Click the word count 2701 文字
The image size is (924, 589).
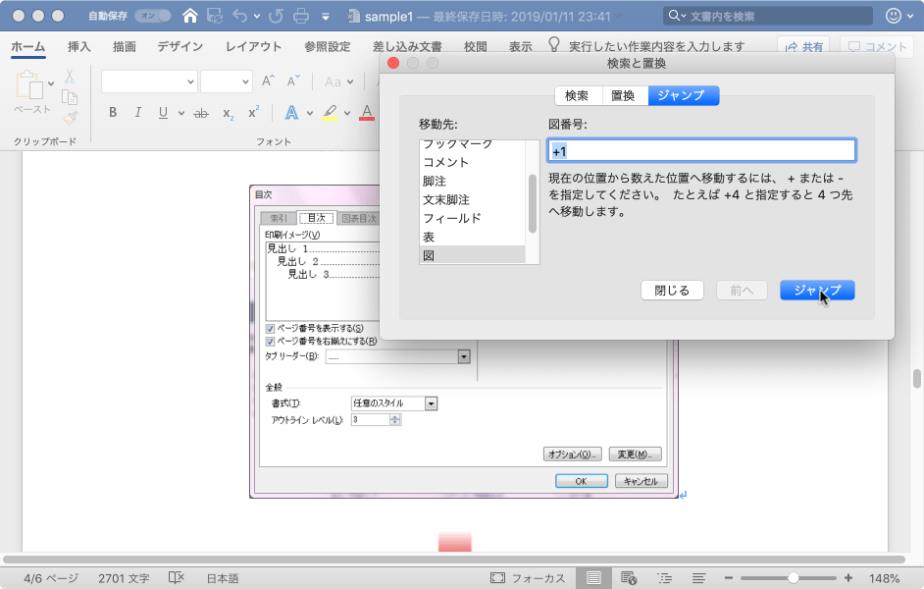pos(124,578)
